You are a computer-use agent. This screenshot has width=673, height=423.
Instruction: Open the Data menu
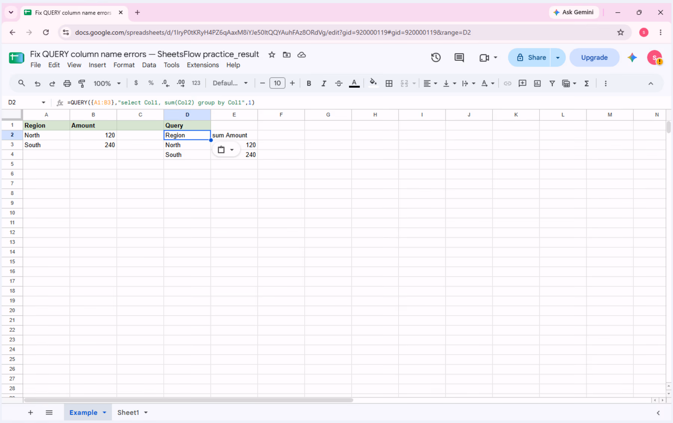tap(149, 65)
